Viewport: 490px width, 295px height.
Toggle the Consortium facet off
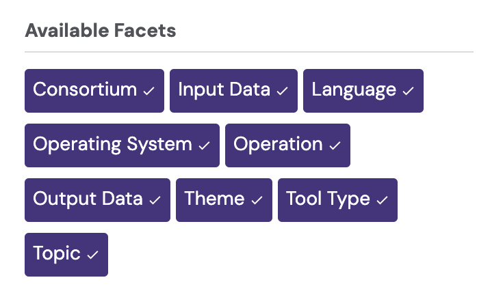pyautogui.click(x=94, y=90)
